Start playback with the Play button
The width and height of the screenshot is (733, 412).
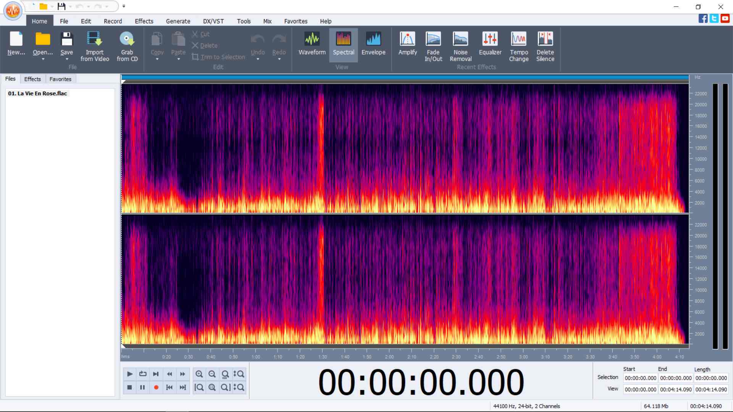tap(129, 374)
